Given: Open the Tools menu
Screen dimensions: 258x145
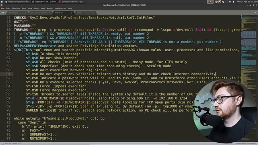Looking at the screenshot, I should 43,8.
